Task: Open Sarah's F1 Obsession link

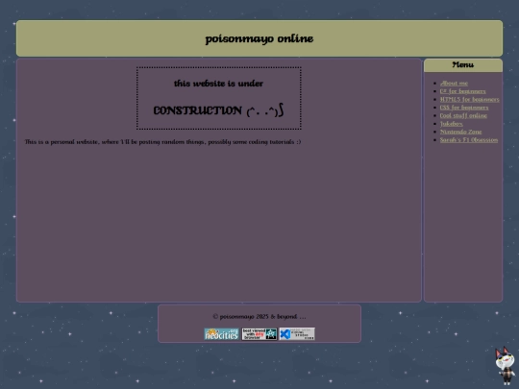Action: coord(469,140)
